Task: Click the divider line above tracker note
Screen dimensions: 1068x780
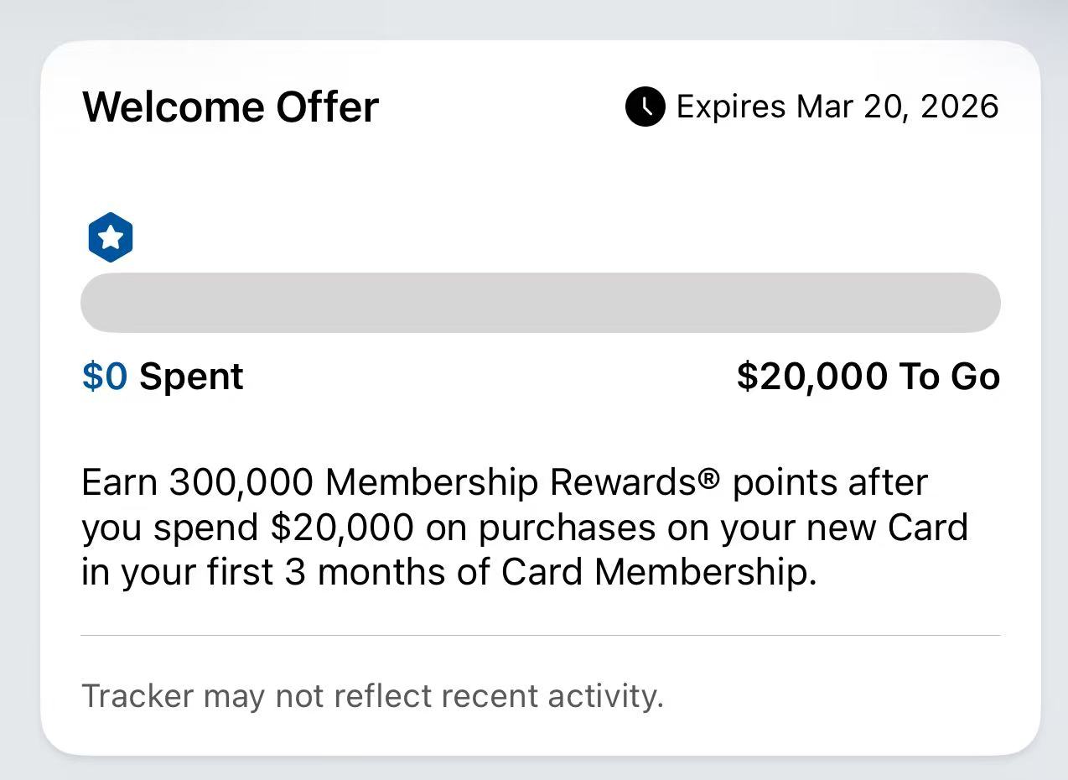Action: coord(540,636)
